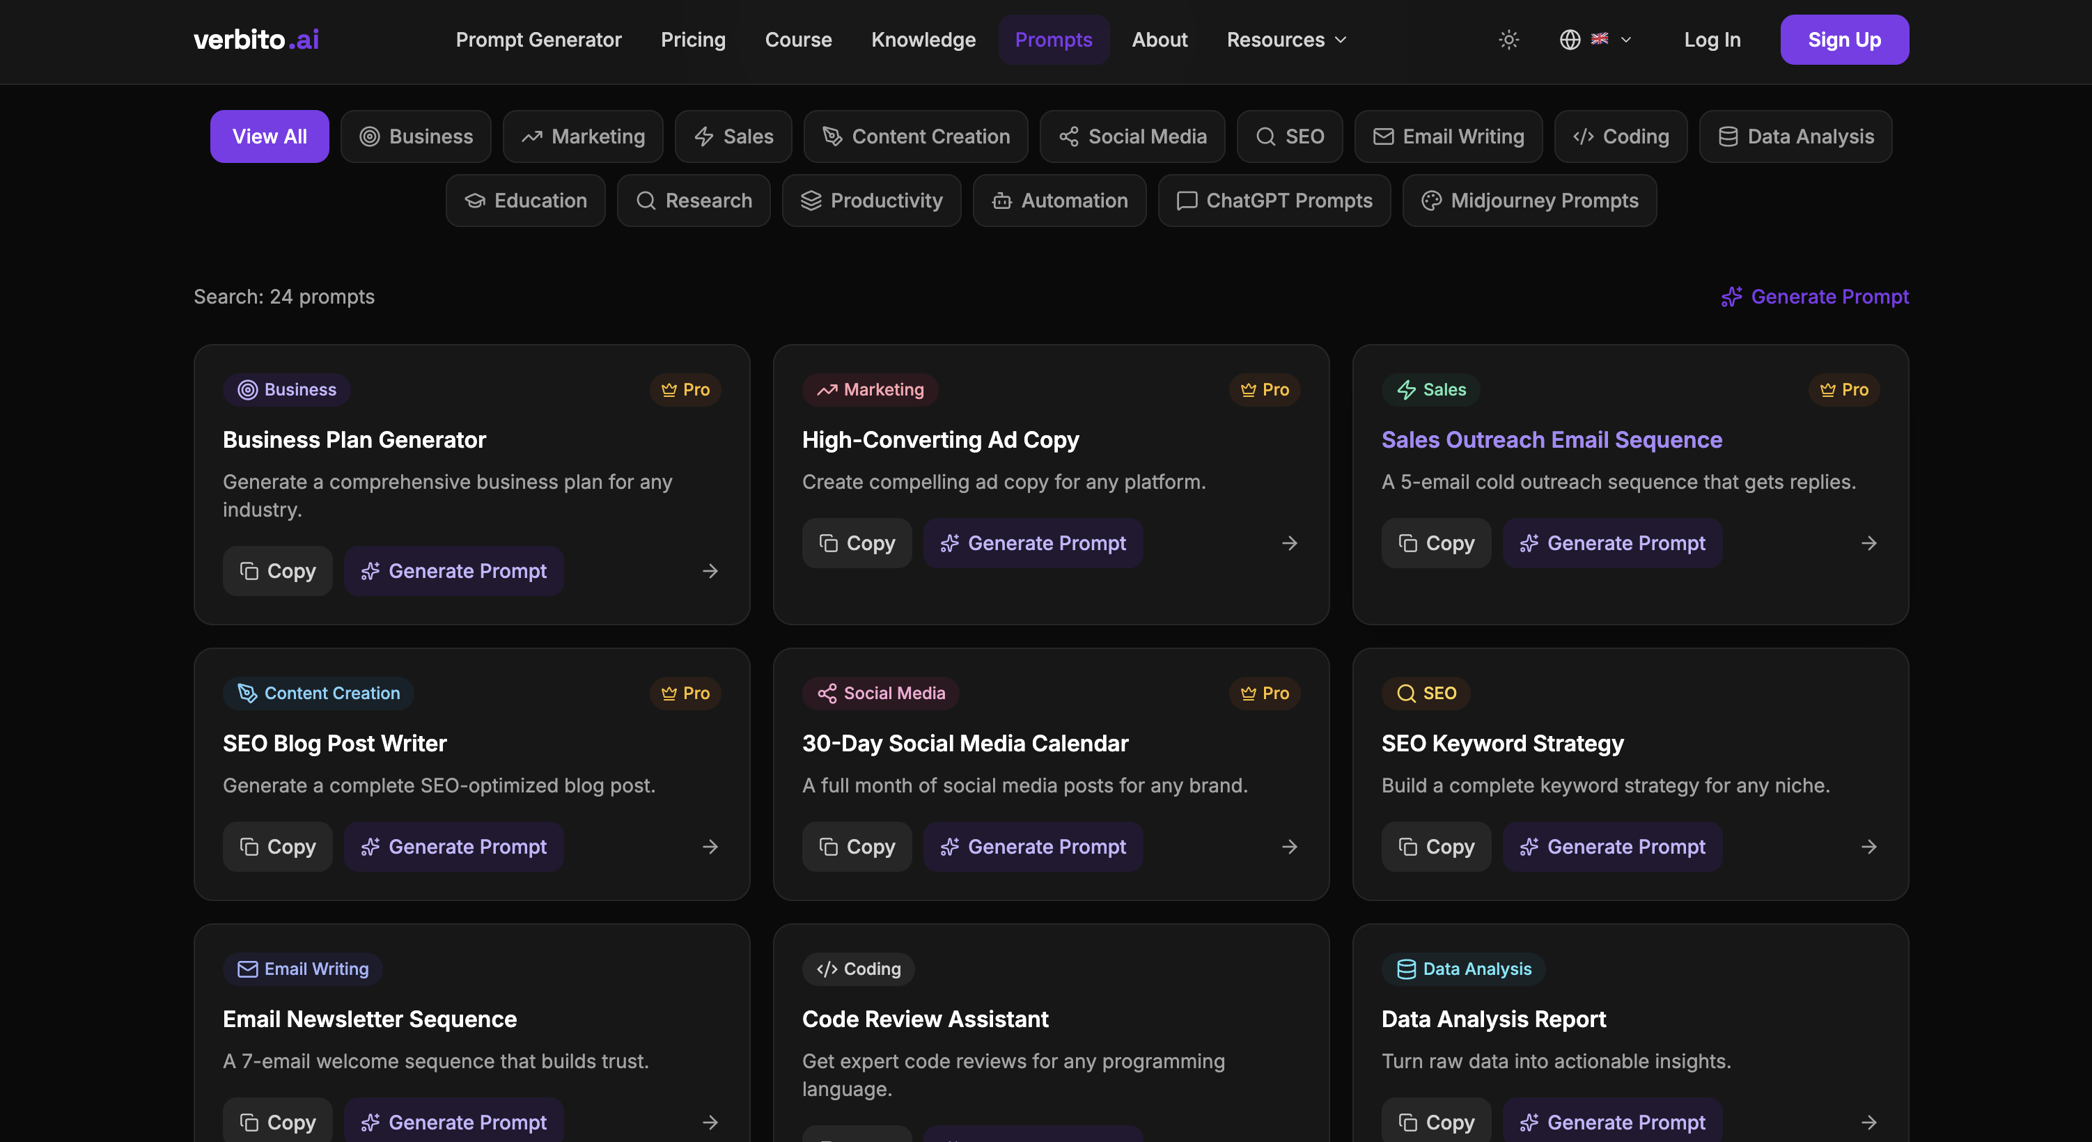Filter prompts by Marketing category
This screenshot has height=1142, width=2092.
tap(583, 136)
